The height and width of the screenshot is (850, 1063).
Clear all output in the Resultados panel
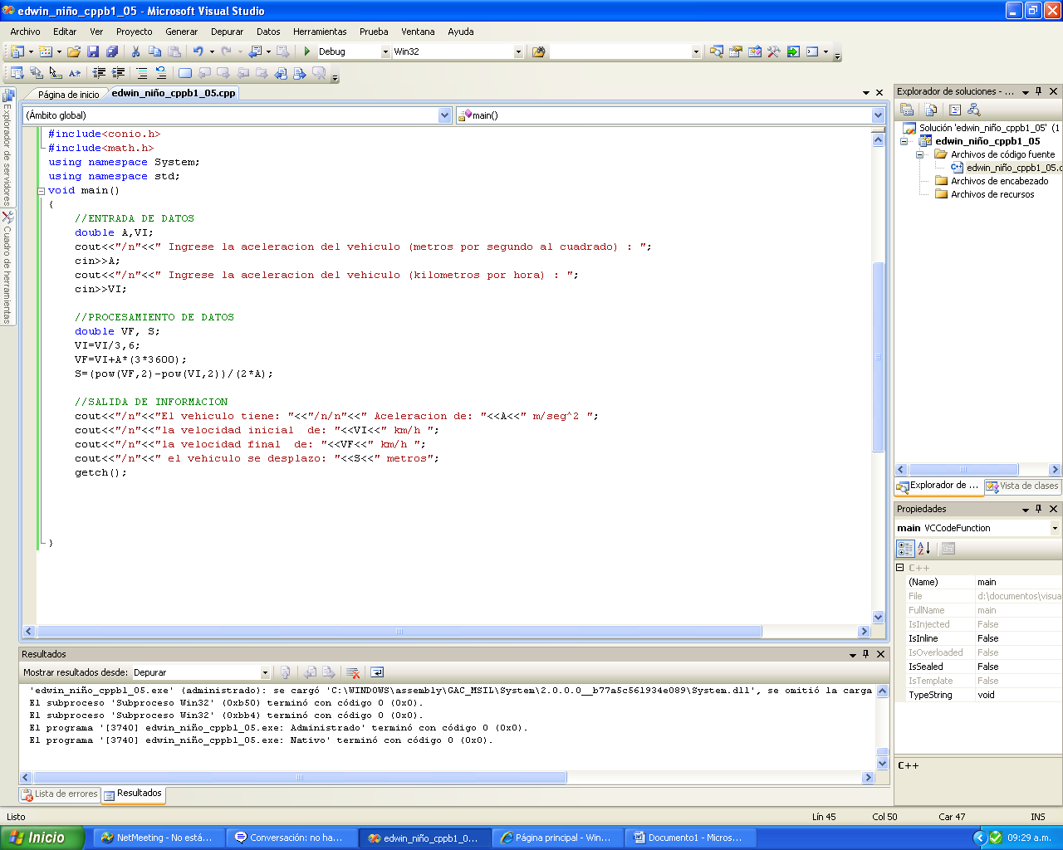355,672
